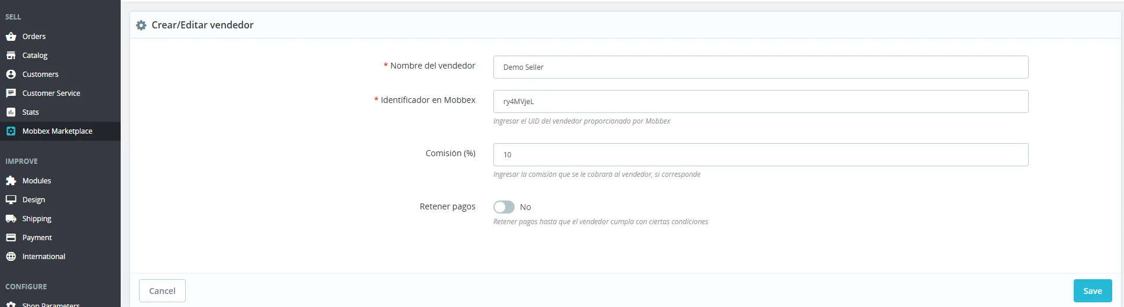This screenshot has height=307, width=1124.
Task: Click the 'No' text beside switch
Action: (x=525, y=207)
